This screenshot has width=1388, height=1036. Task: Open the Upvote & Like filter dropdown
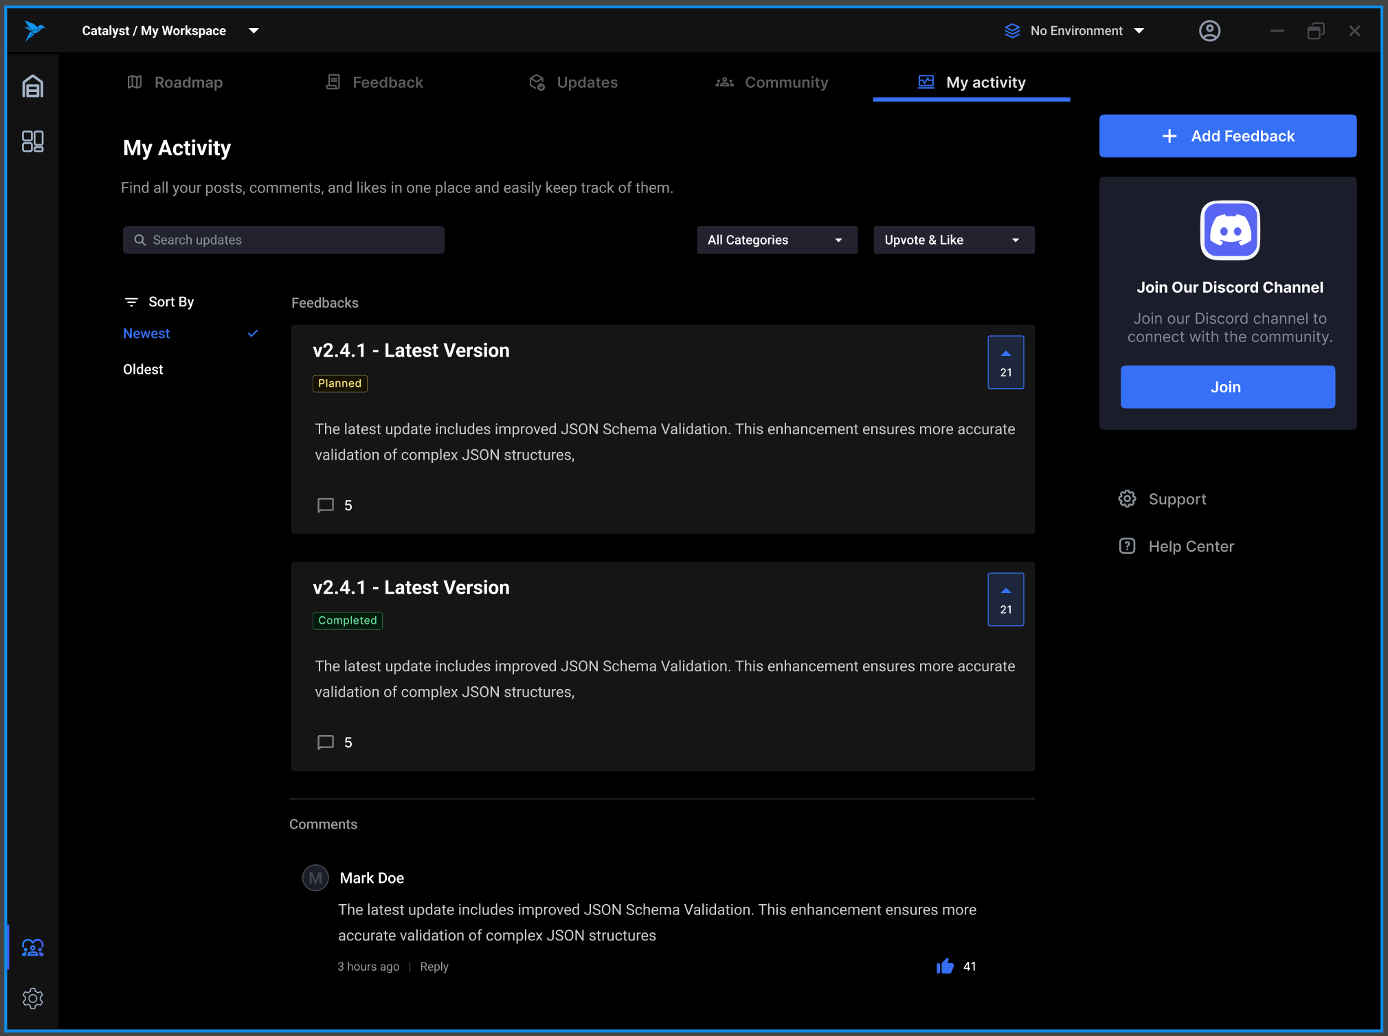pyautogui.click(x=953, y=240)
